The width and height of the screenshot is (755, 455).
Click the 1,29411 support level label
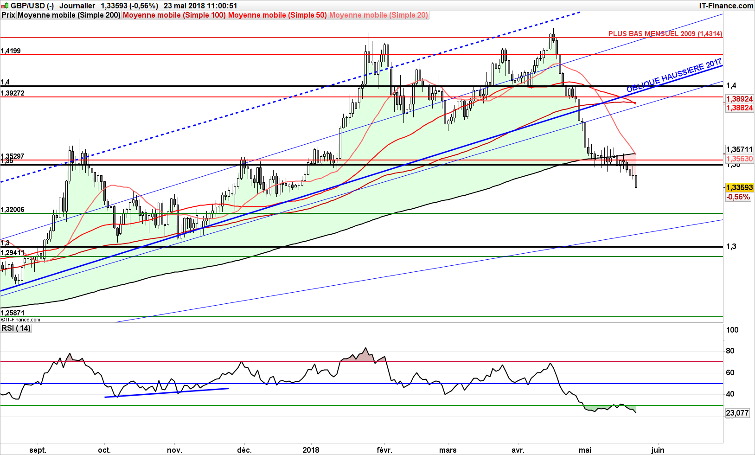tap(13, 253)
